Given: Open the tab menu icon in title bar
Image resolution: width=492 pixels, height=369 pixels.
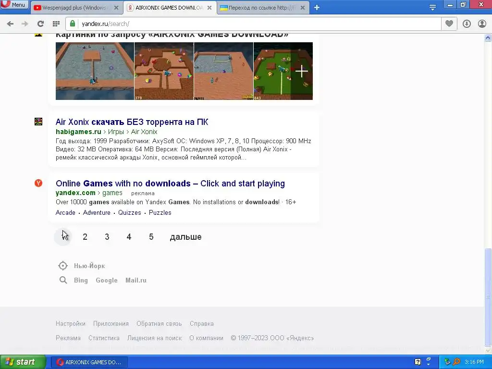Looking at the screenshot, I should tap(432, 8).
